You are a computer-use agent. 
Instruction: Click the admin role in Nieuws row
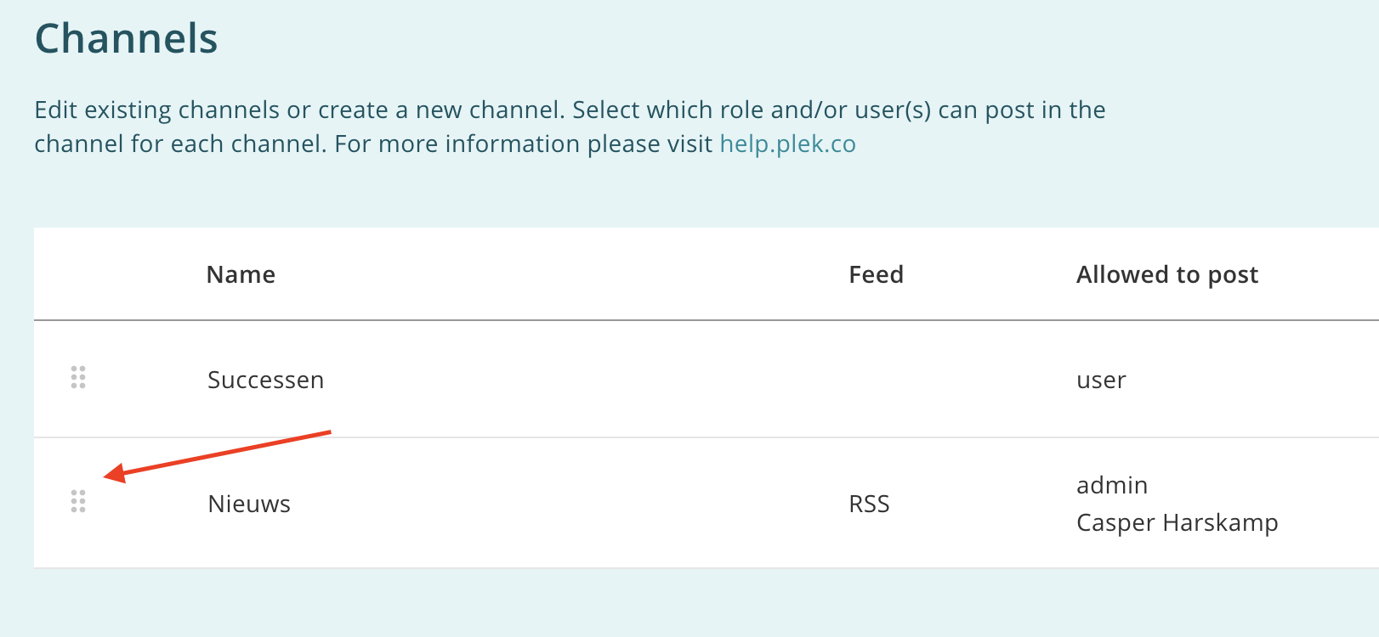tap(1112, 485)
